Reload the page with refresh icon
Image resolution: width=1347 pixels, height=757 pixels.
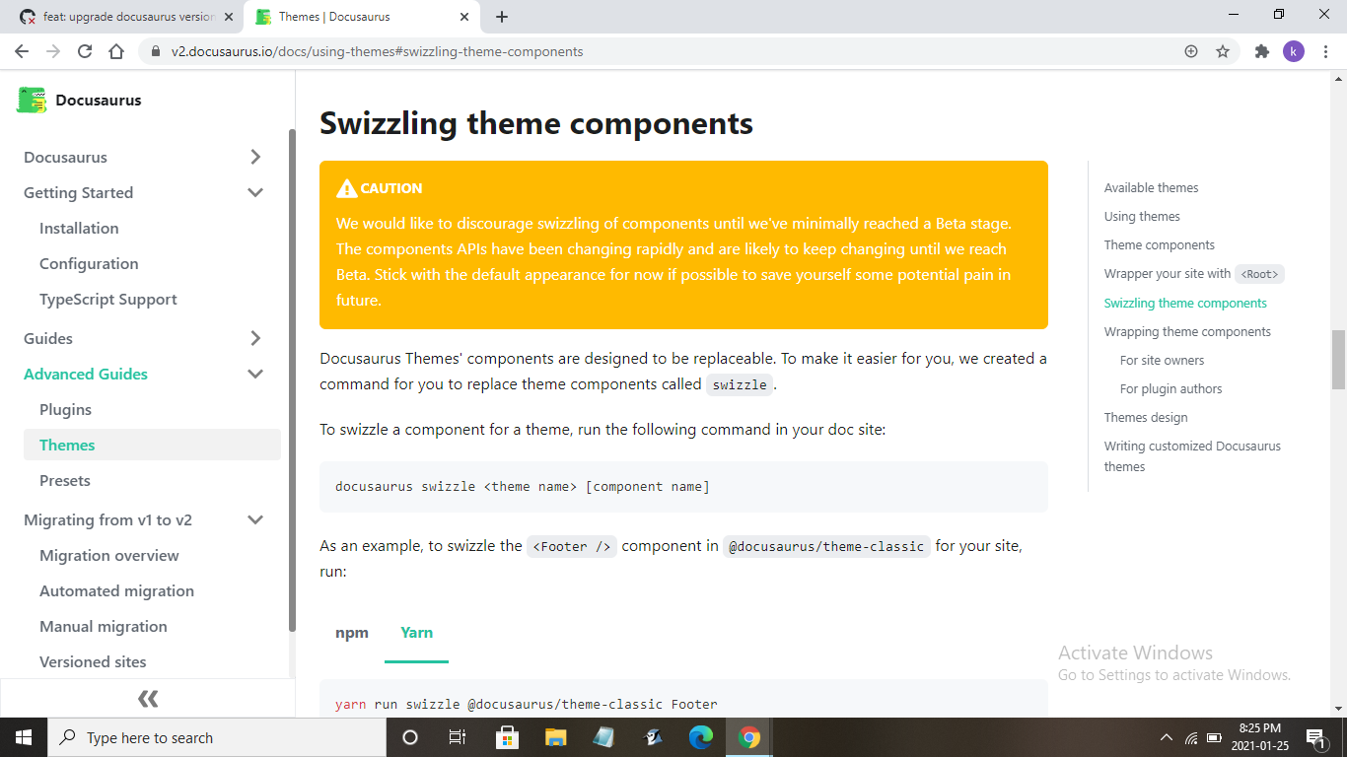tap(85, 51)
